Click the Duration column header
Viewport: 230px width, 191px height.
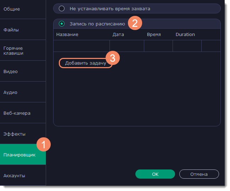[x=185, y=35]
